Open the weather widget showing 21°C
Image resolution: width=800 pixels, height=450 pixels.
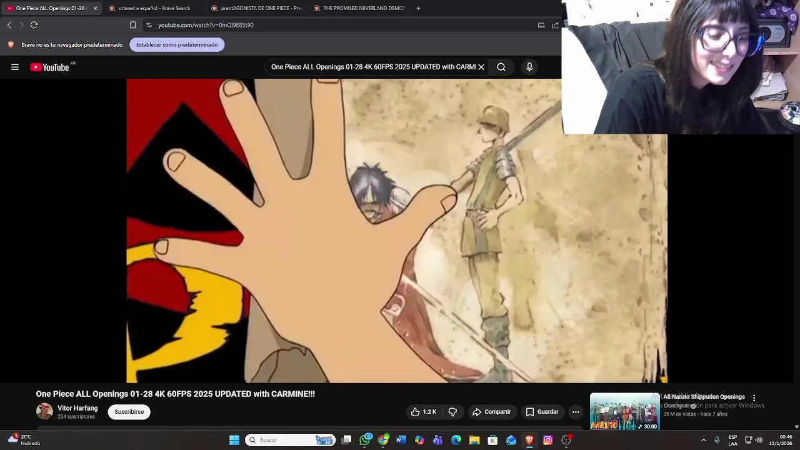coord(24,440)
